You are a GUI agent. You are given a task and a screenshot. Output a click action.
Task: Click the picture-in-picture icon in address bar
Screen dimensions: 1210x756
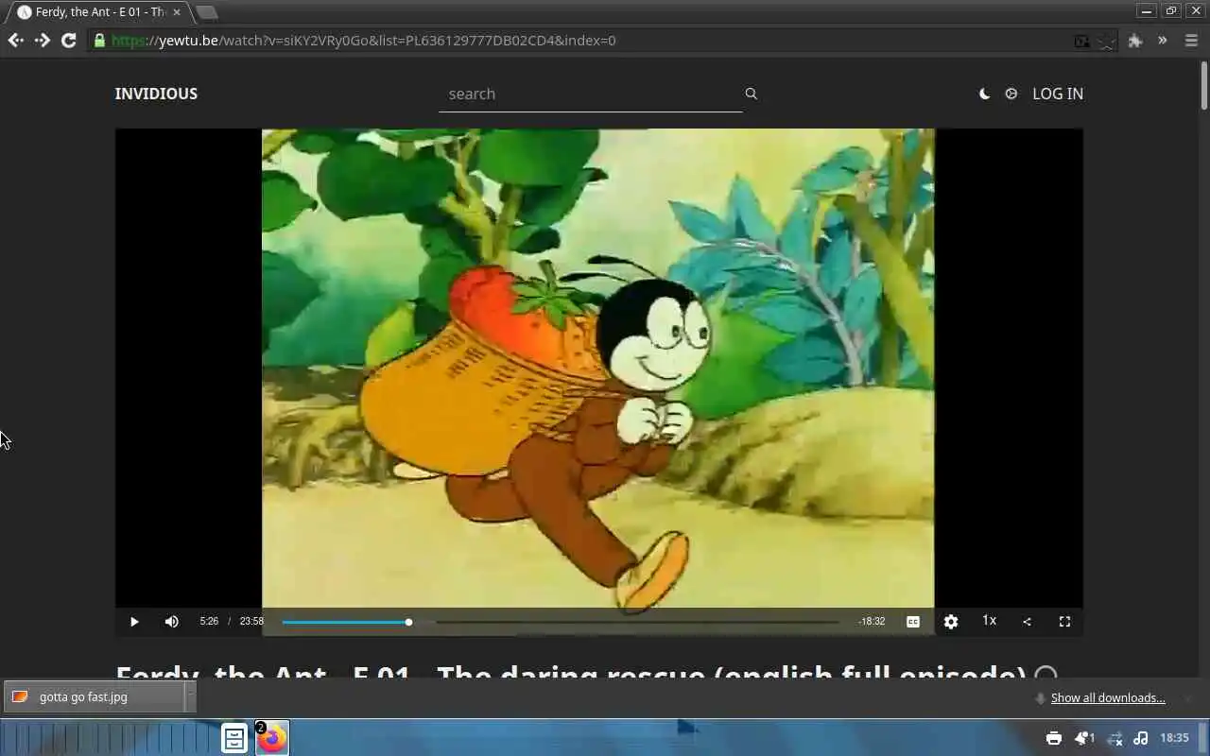(1082, 41)
